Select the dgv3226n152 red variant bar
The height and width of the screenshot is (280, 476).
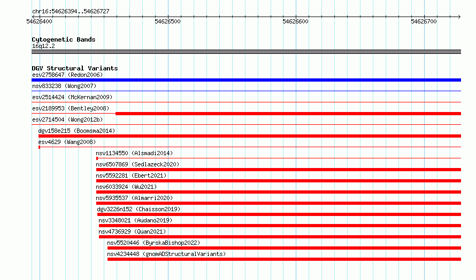[279, 214]
